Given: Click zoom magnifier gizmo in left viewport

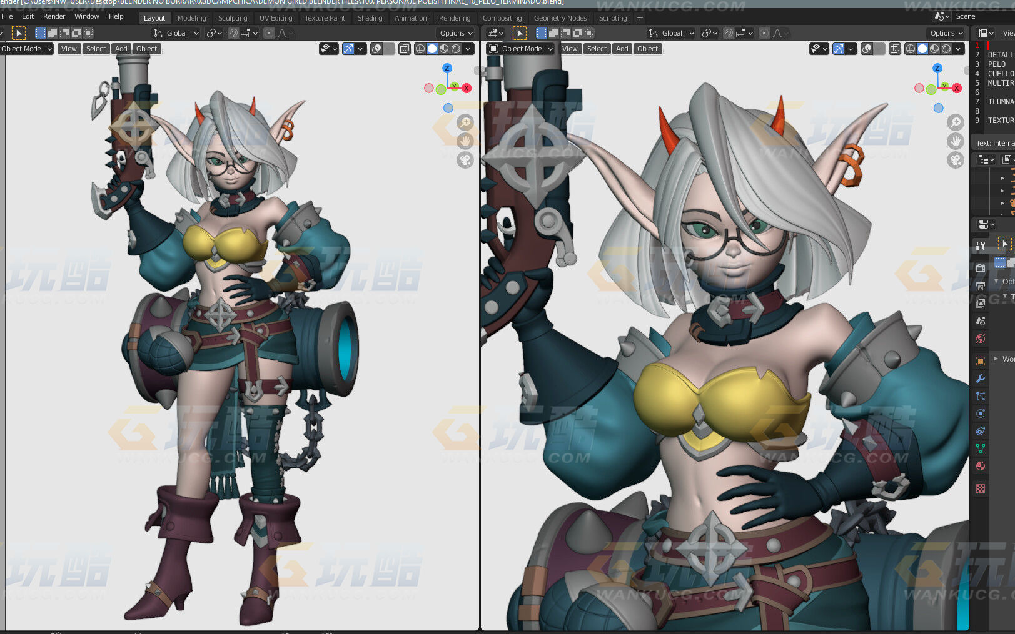Looking at the screenshot, I should pos(465,122).
